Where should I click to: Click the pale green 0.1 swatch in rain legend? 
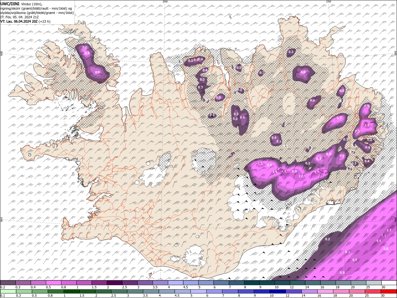(x=8, y=291)
